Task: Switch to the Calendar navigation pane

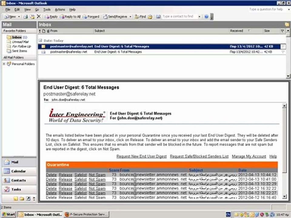Action: click(19, 171)
